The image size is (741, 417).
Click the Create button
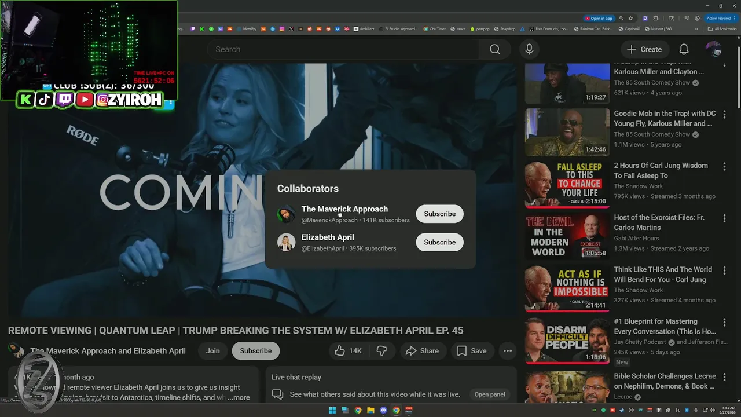pos(645,49)
